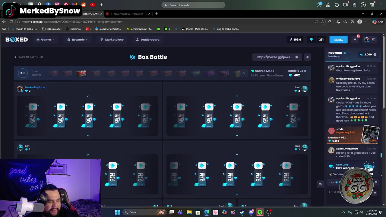This screenshot has height=217, width=386.
Task: Toggle the battle sound speaker button
Action: tap(307, 57)
